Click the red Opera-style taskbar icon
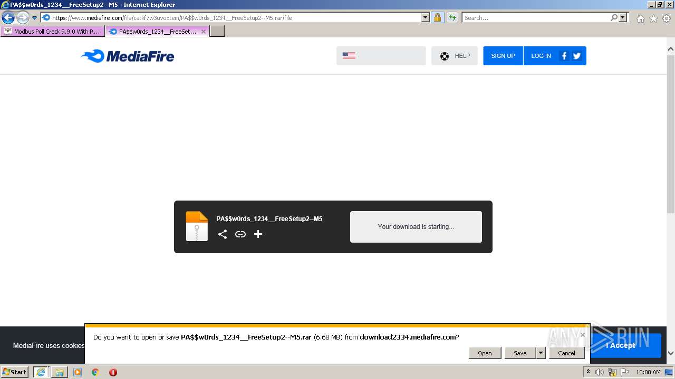 113,372
